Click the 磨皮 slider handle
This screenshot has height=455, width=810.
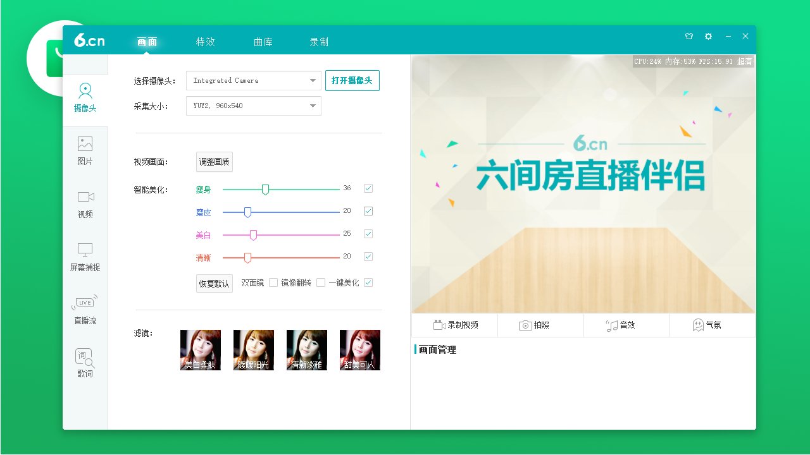[247, 212]
